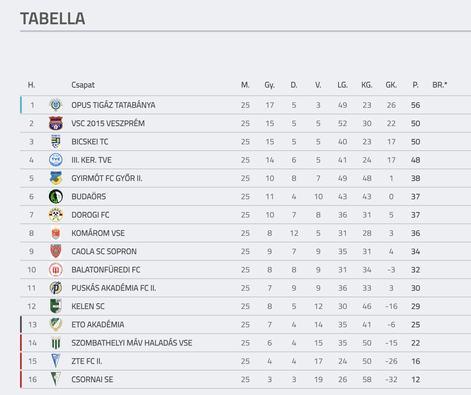Viewport: 471px width, 395px height.
Task: Click the Bicskei TC club crest
Action: tap(56, 142)
